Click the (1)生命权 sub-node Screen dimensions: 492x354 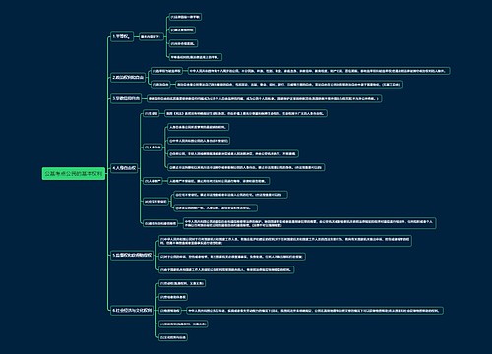click(x=152, y=113)
